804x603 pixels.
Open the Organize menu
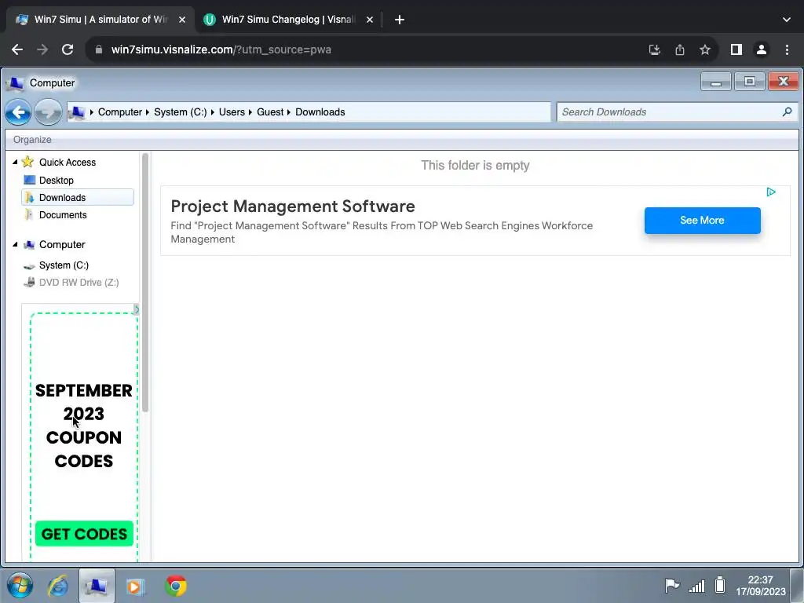click(x=32, y=140)
